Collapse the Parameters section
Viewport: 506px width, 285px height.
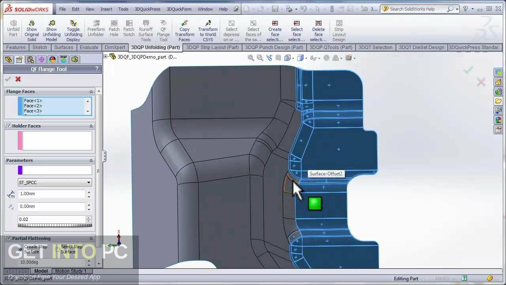91,160
